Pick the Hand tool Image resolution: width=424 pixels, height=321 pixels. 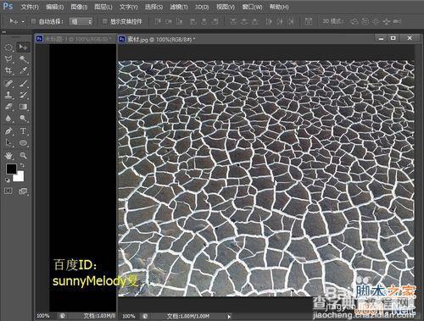coord(8,155)
